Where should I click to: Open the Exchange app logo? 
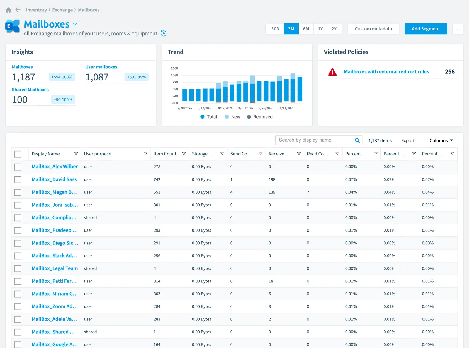pyautogui.click(x=13, y=26)
